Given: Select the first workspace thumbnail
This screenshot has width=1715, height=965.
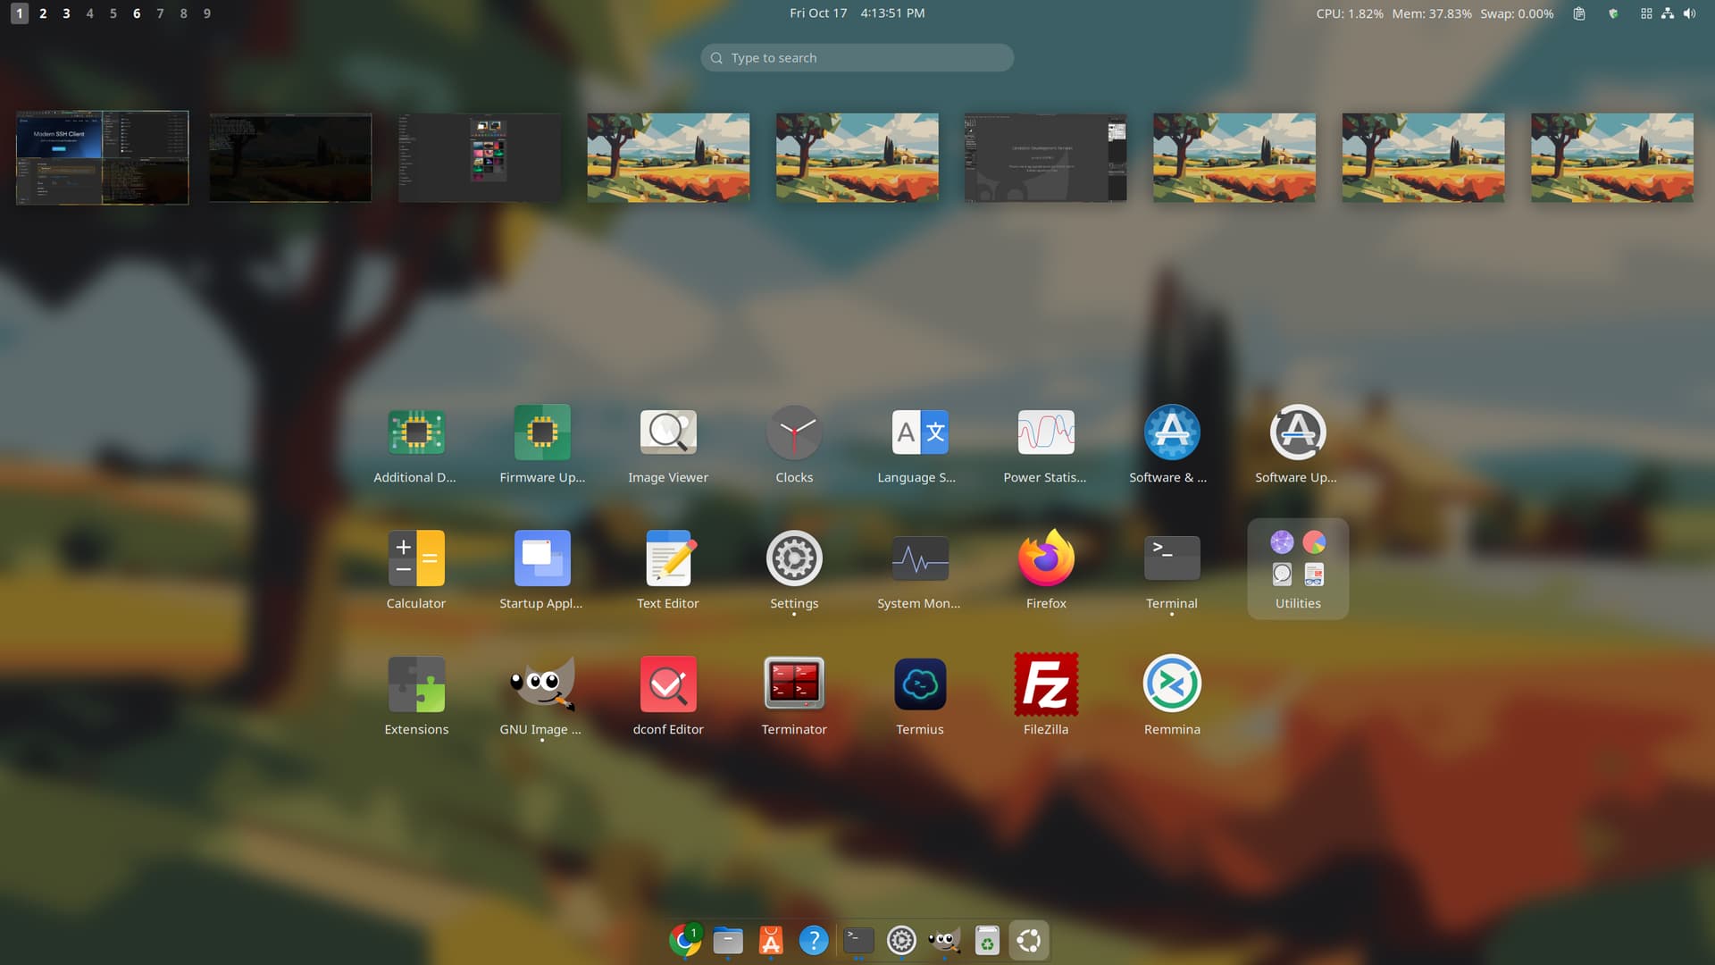Looking at the screenshot, I should click(x=103, y=157).
